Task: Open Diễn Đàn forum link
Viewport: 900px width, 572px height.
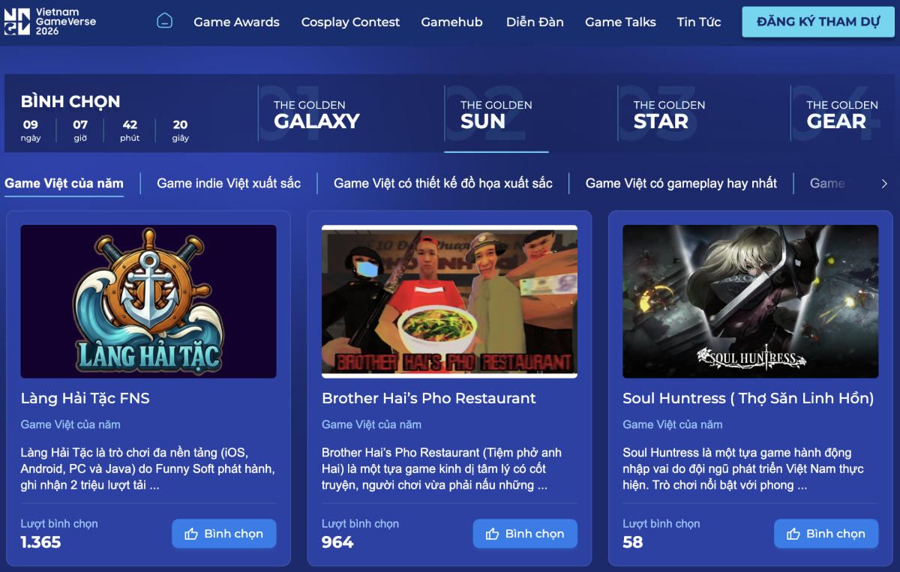Action: pyautogui.click(x=535, y=22)
